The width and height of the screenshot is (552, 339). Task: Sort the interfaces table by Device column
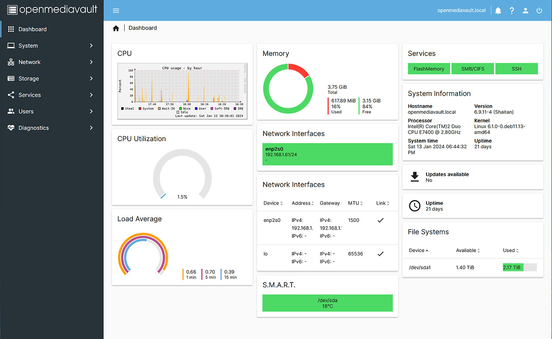(x=273, y=203)
